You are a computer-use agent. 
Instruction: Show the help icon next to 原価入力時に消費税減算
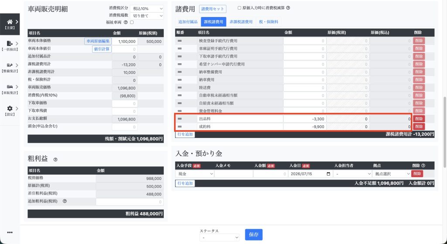click(288, 8)
